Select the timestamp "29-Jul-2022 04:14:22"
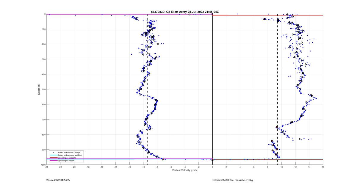This screenshot has width=357, height=185. click(x=58, y=180)
